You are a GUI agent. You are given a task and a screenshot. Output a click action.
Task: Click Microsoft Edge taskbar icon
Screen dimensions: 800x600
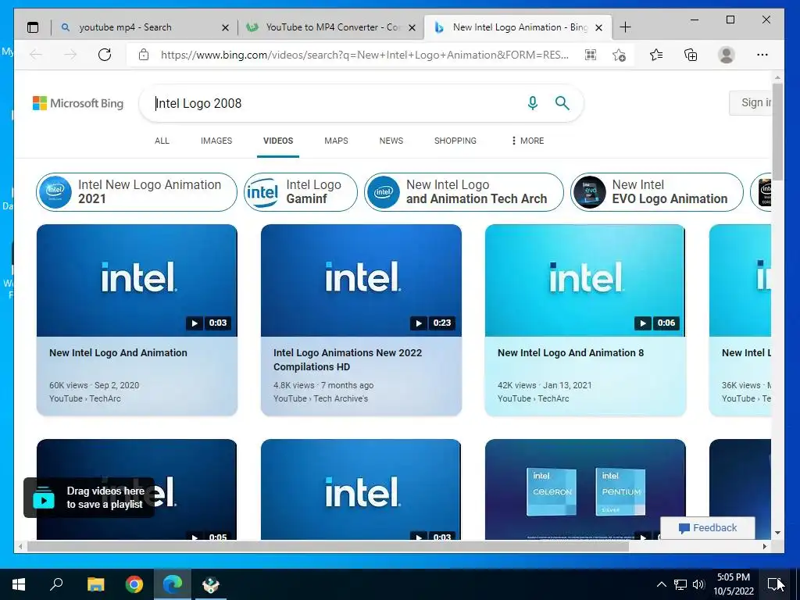pos(173,584)
